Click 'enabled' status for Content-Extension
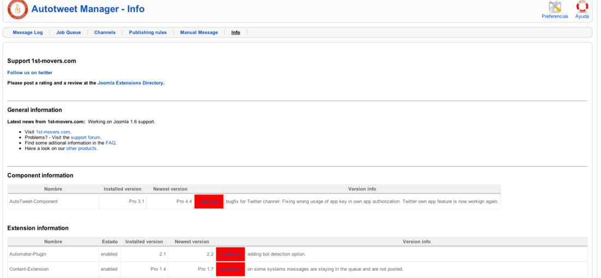Viewport: 601px width, 278px height. [x=109, y=269]
